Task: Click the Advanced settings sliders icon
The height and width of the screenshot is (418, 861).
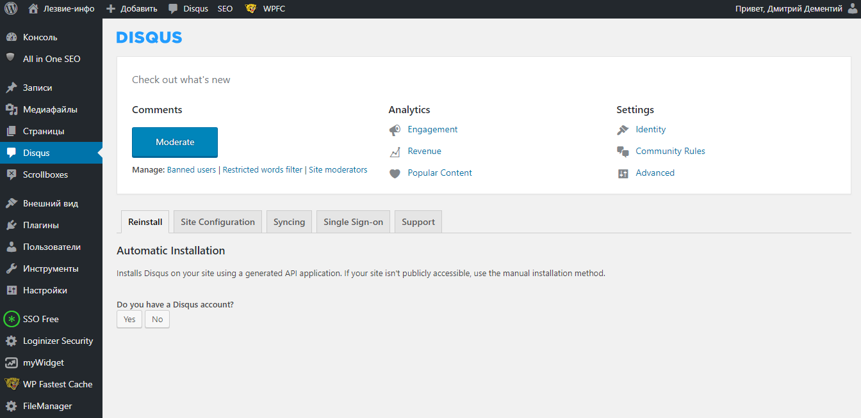Action: click(623, 173)
